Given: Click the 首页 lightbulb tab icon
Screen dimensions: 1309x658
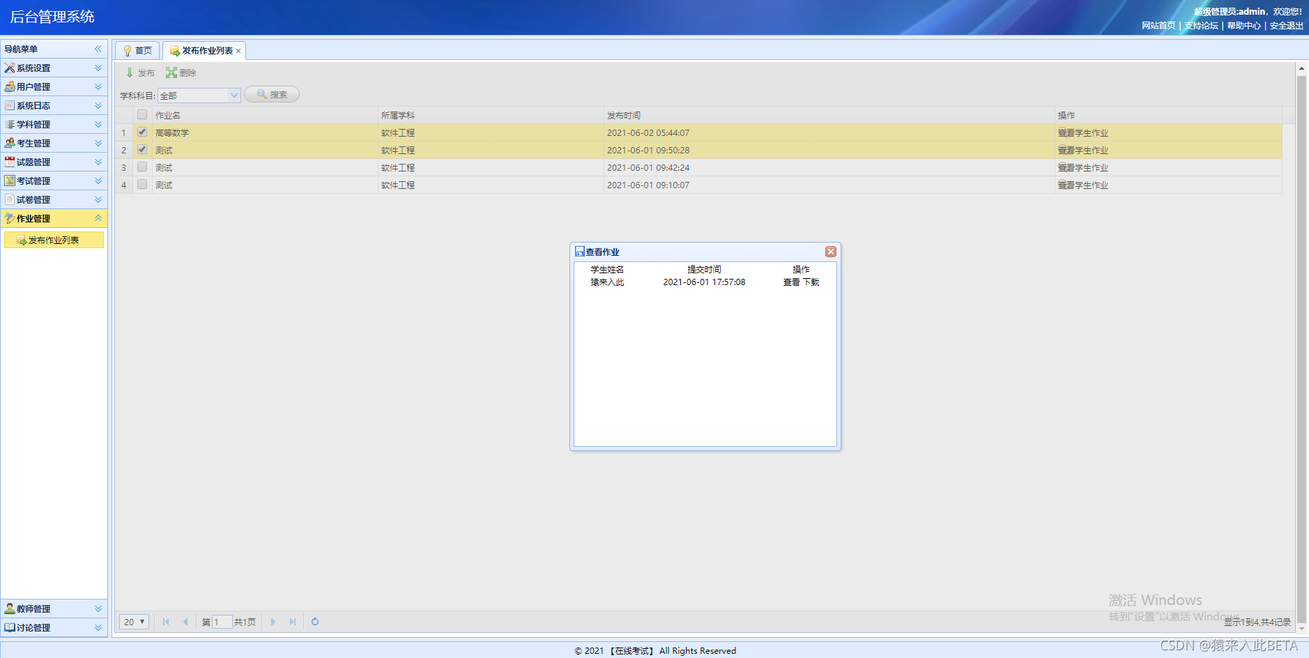Looking at the screenshot, I should (128, 51).
